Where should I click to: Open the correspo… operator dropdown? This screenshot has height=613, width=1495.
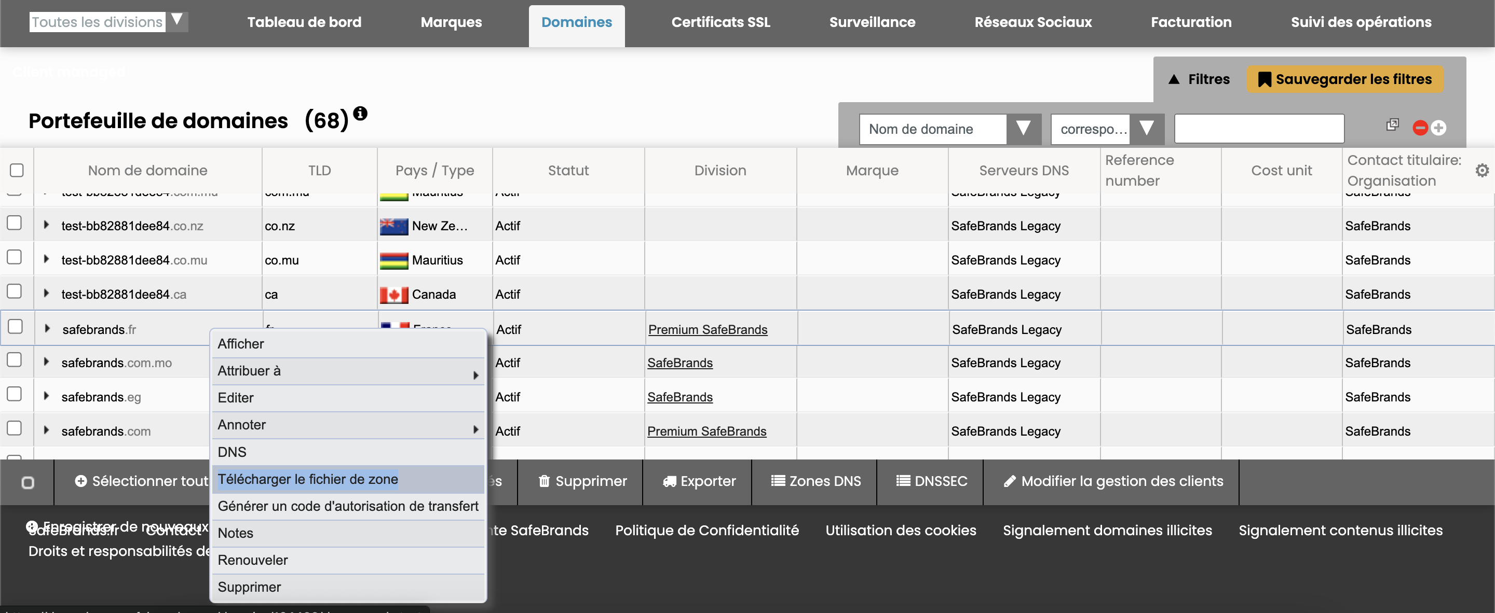click(x=1107, y=129)
